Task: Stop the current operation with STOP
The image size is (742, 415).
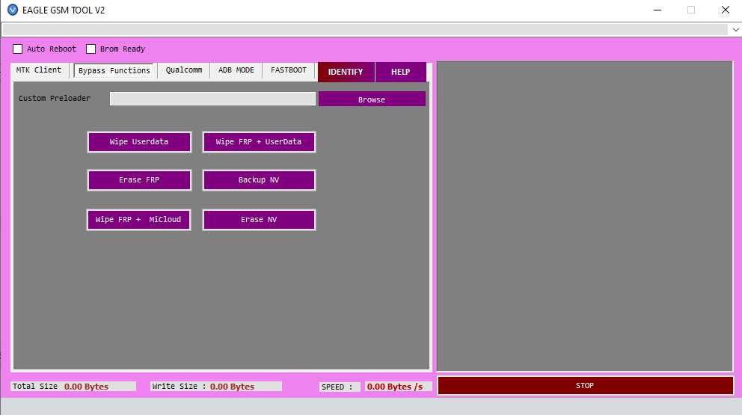Action: pyautogui.click(x=586, y=386)
